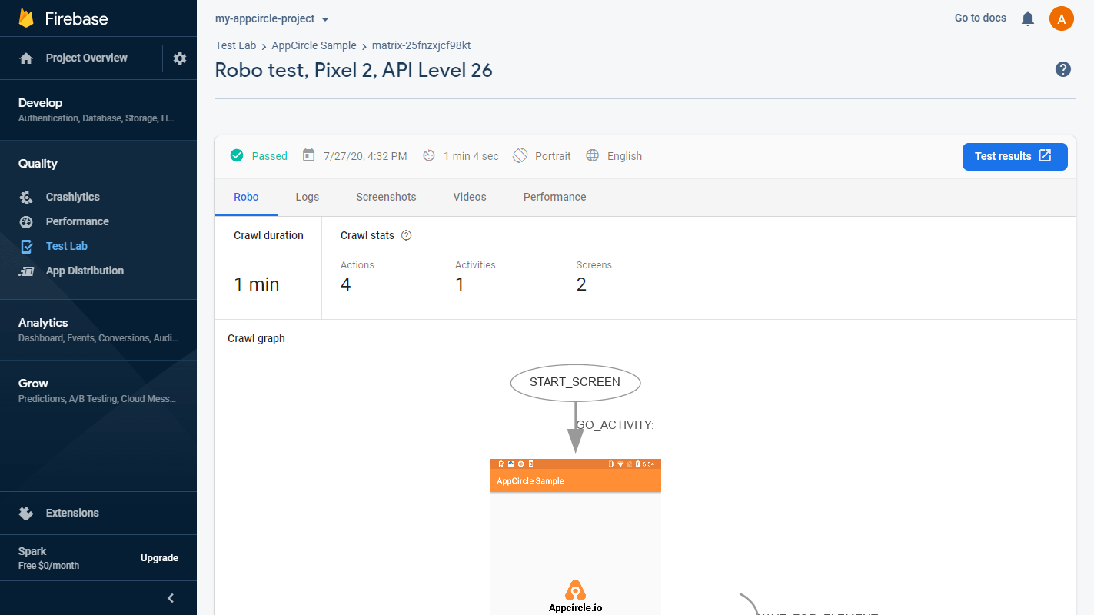1094x615 pixels.
Task: Open the orange account avatar
Action: coord(1062,18)
